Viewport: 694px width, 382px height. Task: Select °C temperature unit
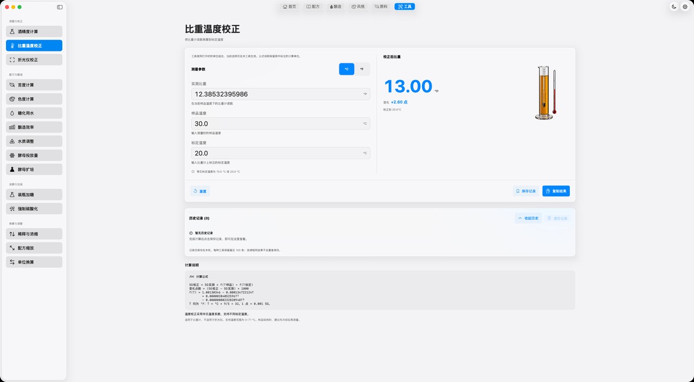346,69
